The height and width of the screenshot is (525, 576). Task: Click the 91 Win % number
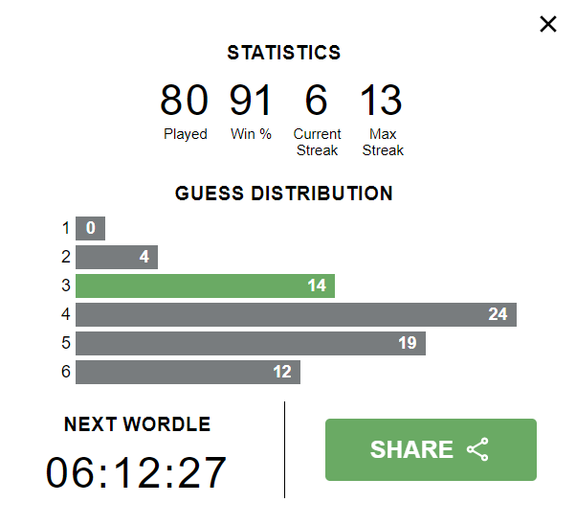(x=251, y=100)
